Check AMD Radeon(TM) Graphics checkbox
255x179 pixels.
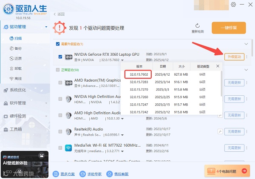click(x=60, y=82)
